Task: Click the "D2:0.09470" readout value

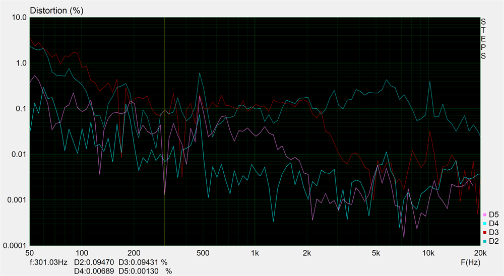Action: [x=94, y=262]
